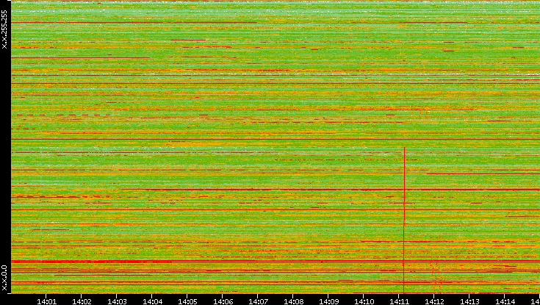Click the 14:03 time axis label

coord(117,301)
